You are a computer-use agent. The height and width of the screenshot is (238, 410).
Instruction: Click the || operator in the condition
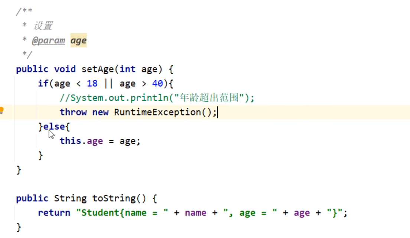[x=108, y=84]
